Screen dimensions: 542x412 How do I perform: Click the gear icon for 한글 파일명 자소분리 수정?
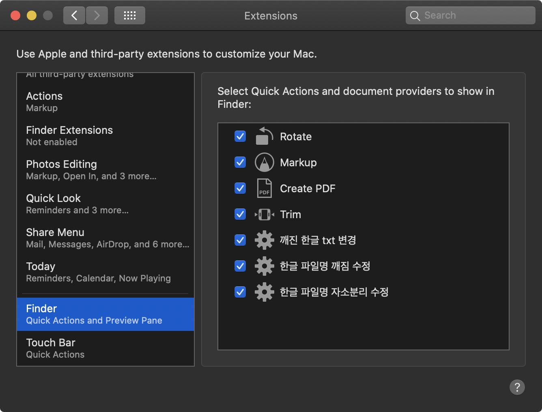tap(264, 292)
